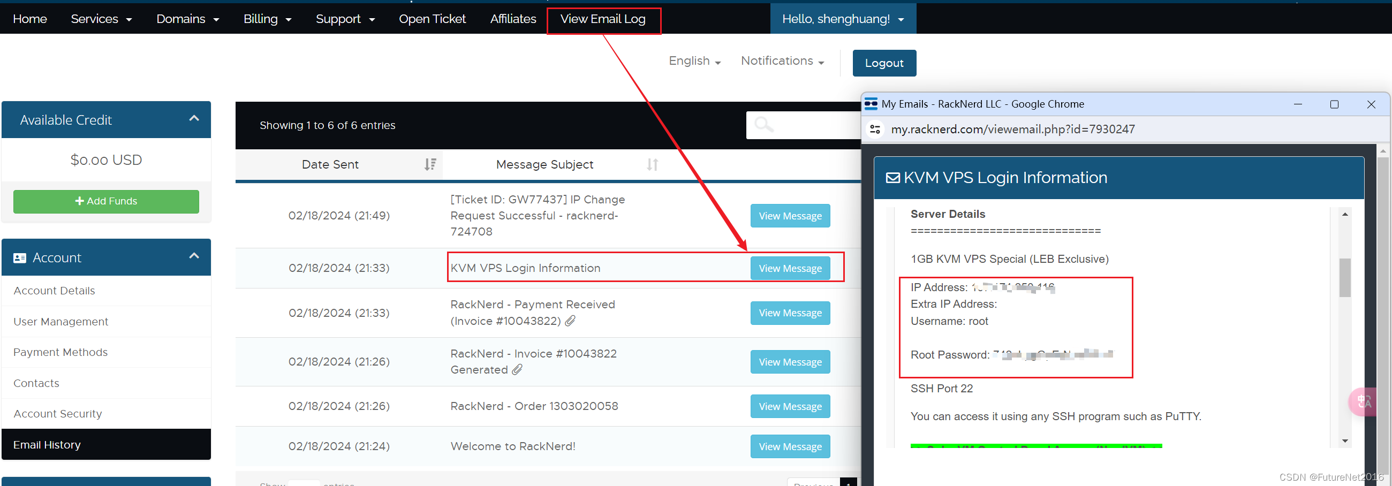View Message for KVM VPS Login Information
The image size is (1392, 486).
(x=790, y=268)
